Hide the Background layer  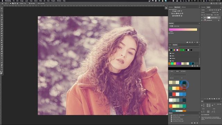click(202, 20)
